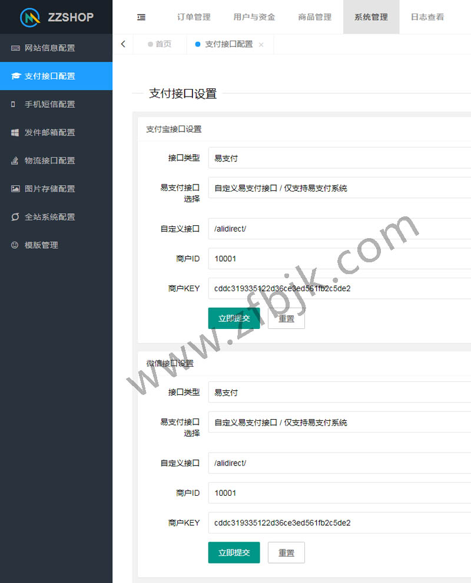Click WeChat 商户KEY input field
This screenshot has width=471, height=583.
pos(340,522)
